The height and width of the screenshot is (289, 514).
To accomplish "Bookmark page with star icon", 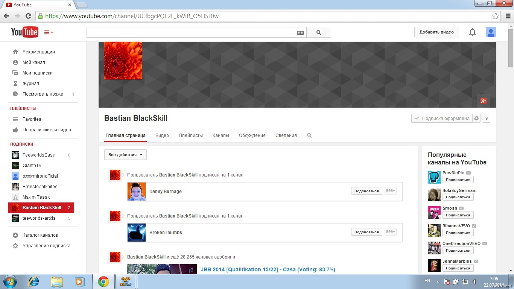I will point(496,16).
